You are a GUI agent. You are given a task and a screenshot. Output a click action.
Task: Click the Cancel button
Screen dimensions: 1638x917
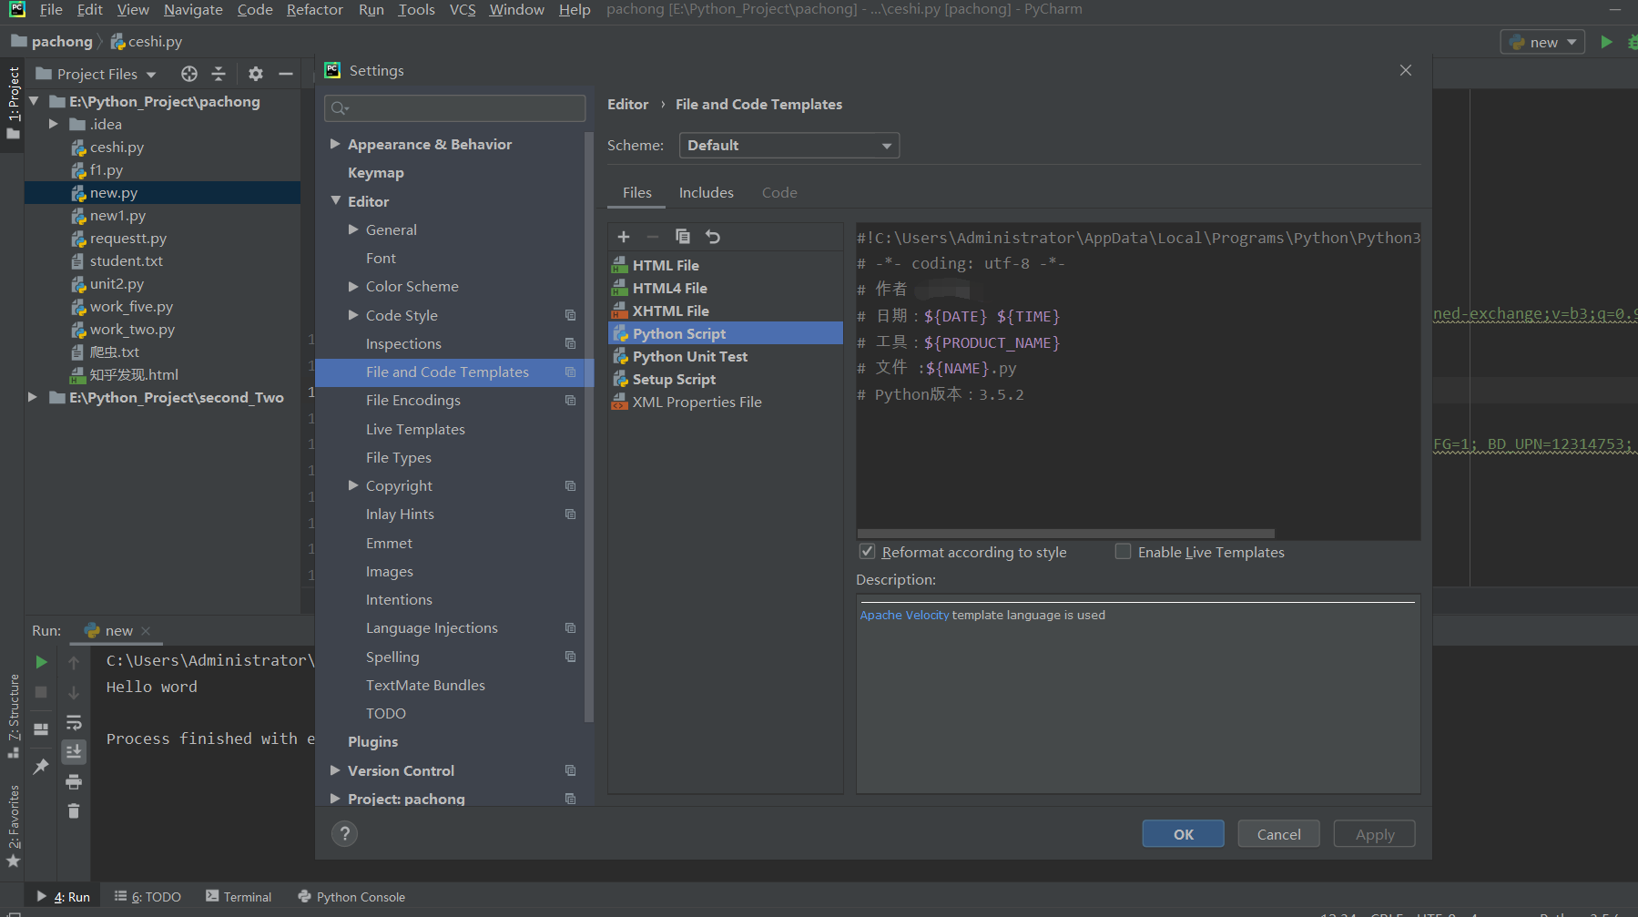[x=1279, y=834]
